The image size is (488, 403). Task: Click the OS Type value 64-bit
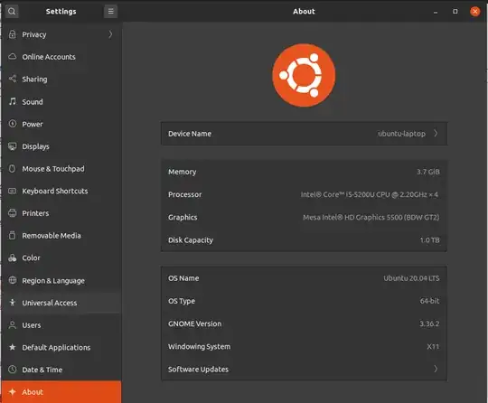429,301
